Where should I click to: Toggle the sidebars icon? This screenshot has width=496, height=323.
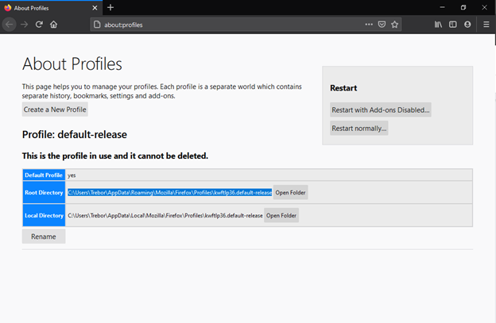(452, 25)
